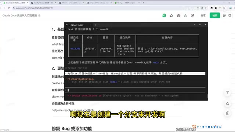Click the lock icon beside document title
The image size is (235, 132).
39,15
